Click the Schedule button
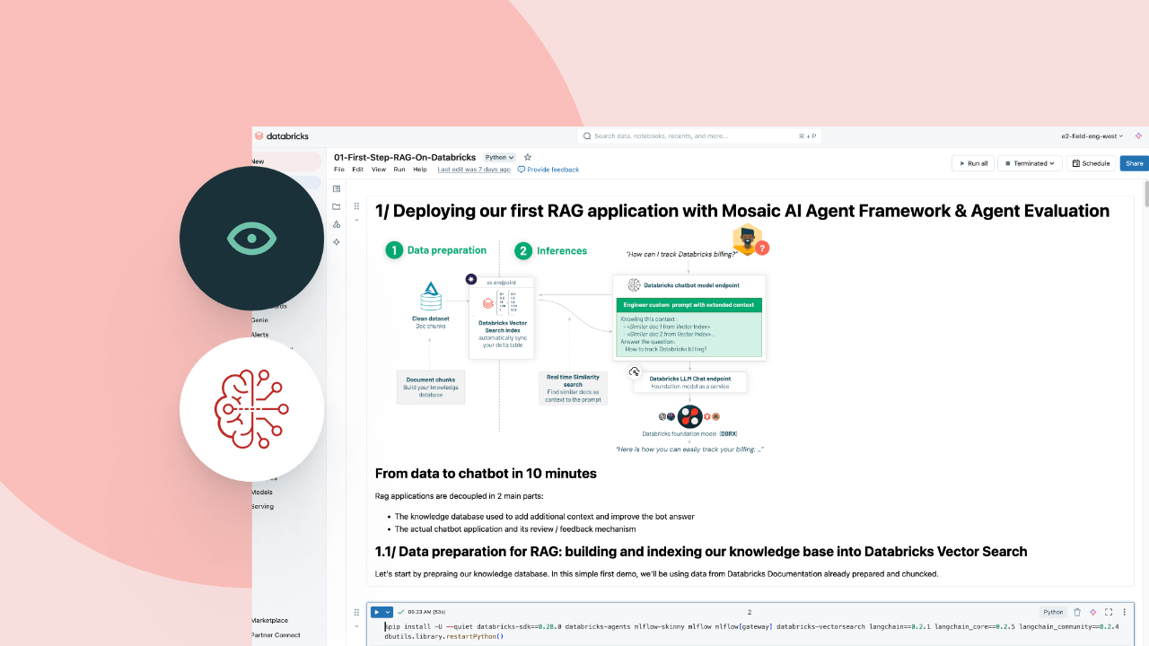Screen dimensions: 1149x646 tap(1091, 163)
